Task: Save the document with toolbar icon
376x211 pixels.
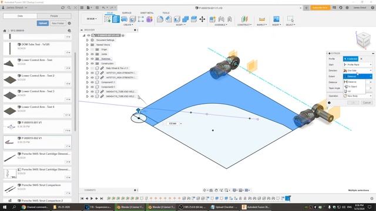Action: (x=97, y=8)
